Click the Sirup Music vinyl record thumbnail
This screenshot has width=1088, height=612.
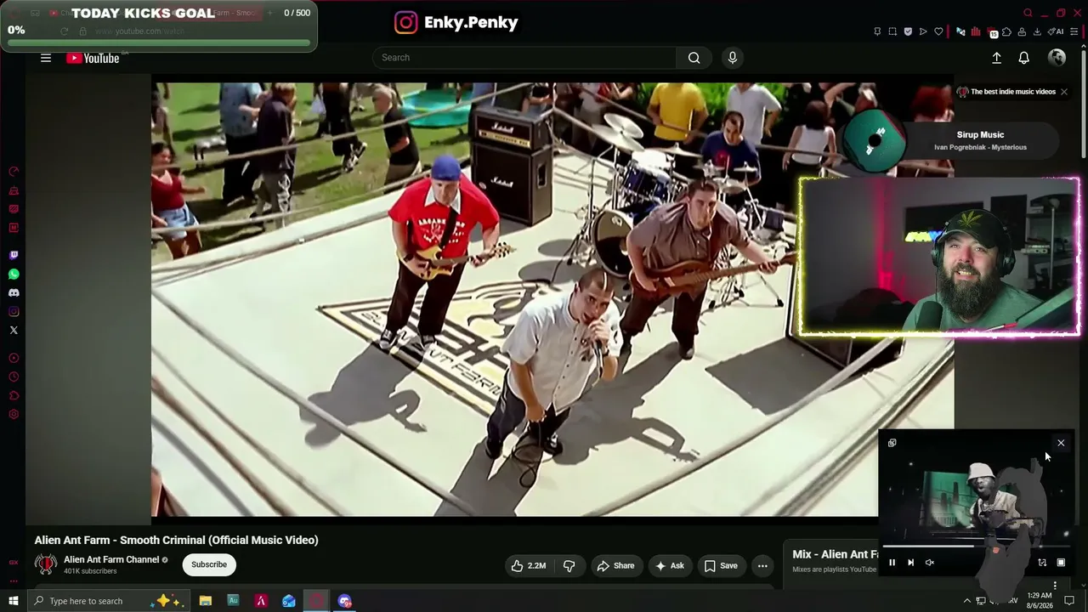tap(876, 139)
